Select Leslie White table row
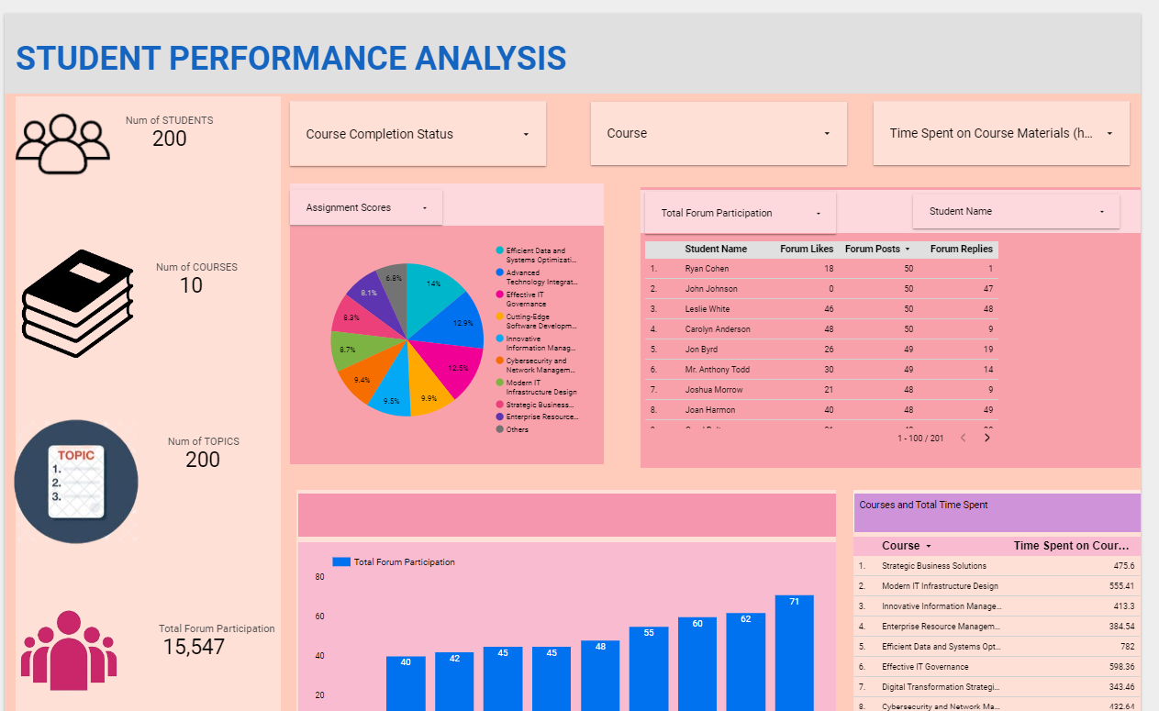1159x711 pixels. tap(821, 309)
